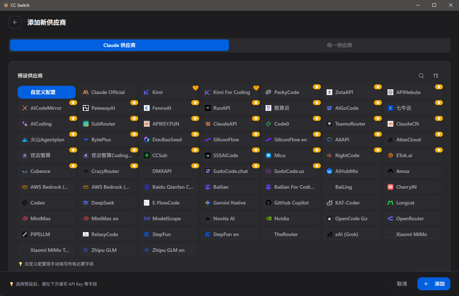Screen dimensions: 459x296
Task: Choose ZetaAPI provider preset
Action: (x=352, y=92)
